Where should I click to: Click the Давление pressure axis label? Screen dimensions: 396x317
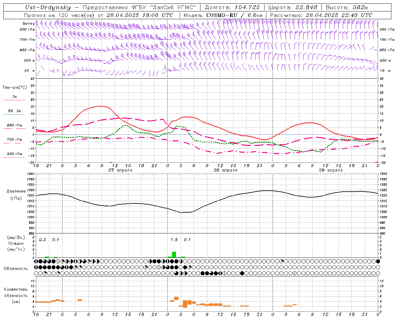16,191
